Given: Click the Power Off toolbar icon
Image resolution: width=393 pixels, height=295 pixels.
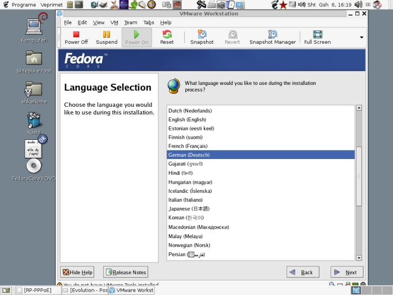Looking at the screenshot, I should point(76,37).
